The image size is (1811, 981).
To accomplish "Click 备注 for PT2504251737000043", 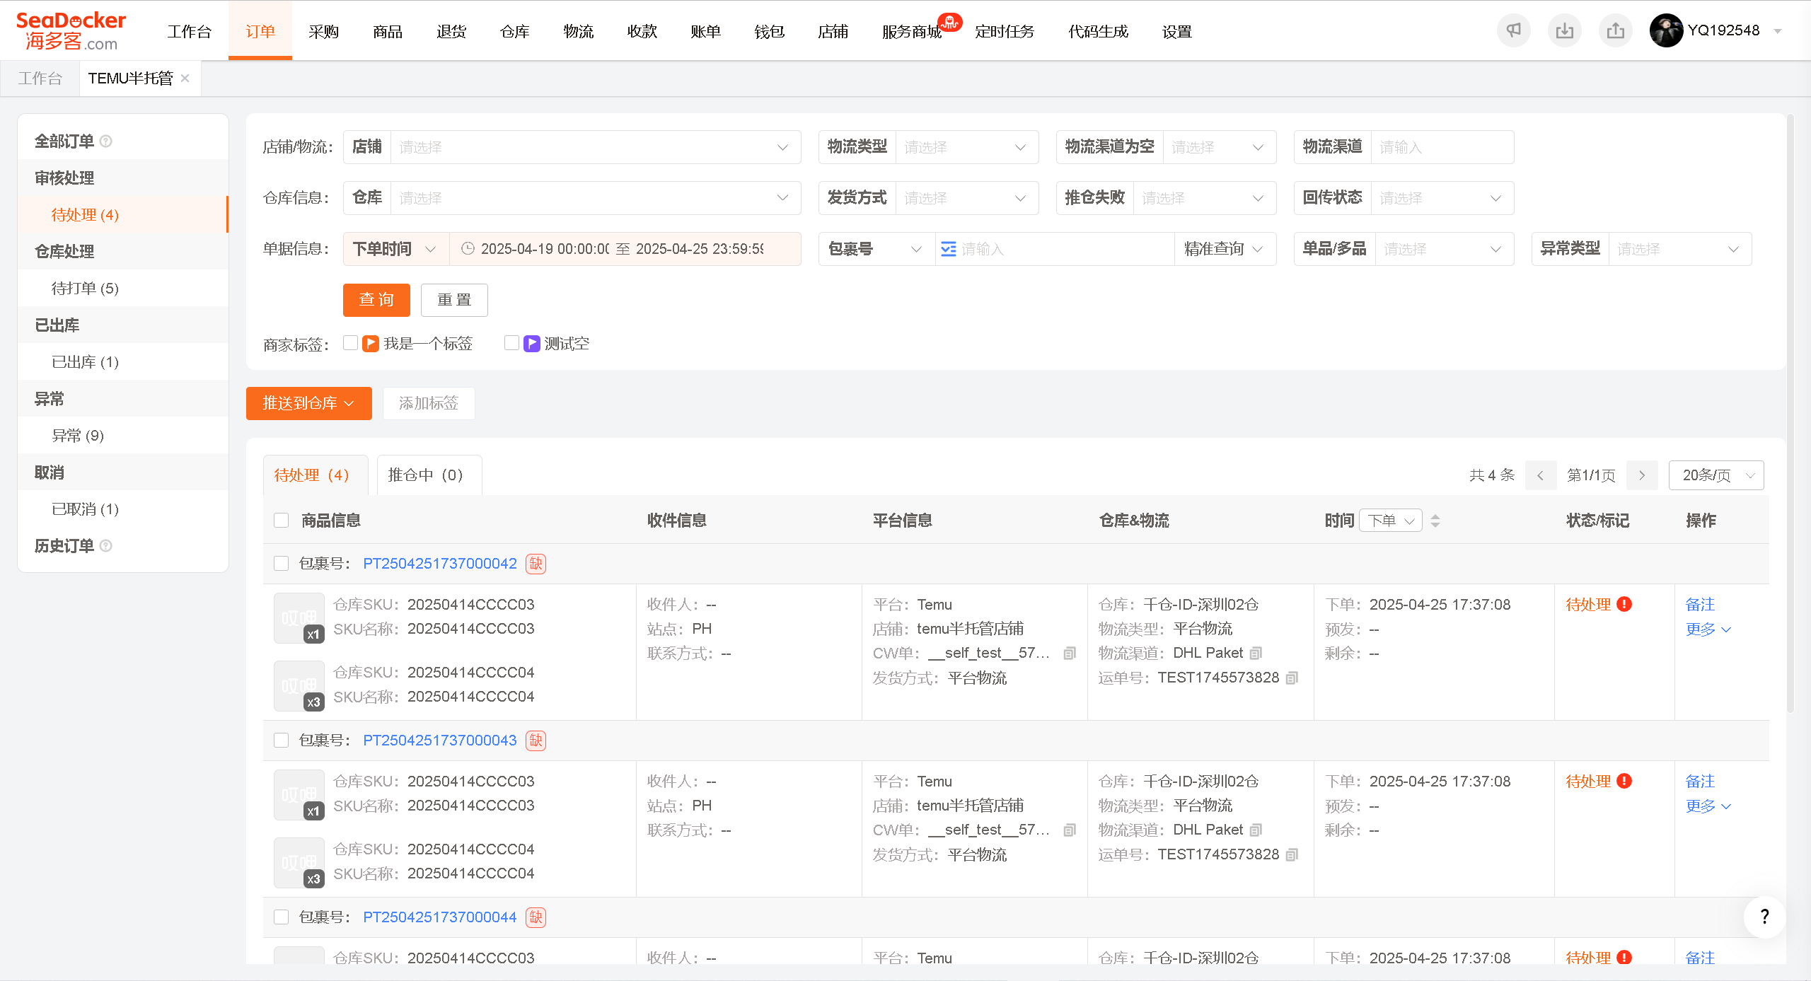I will 1700,781.
